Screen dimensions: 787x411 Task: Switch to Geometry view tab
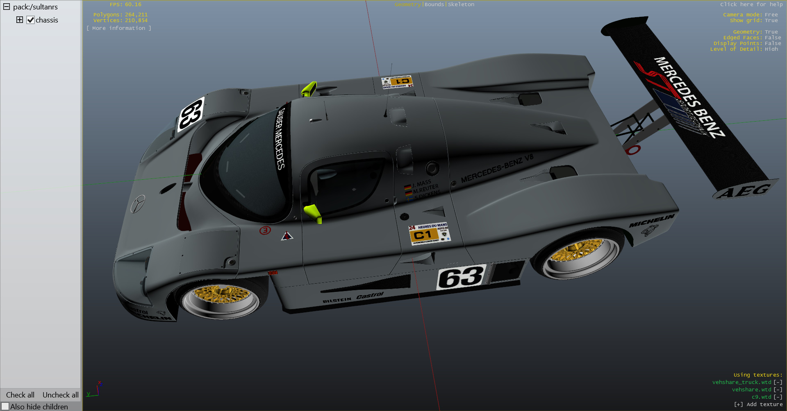[407, 5]
